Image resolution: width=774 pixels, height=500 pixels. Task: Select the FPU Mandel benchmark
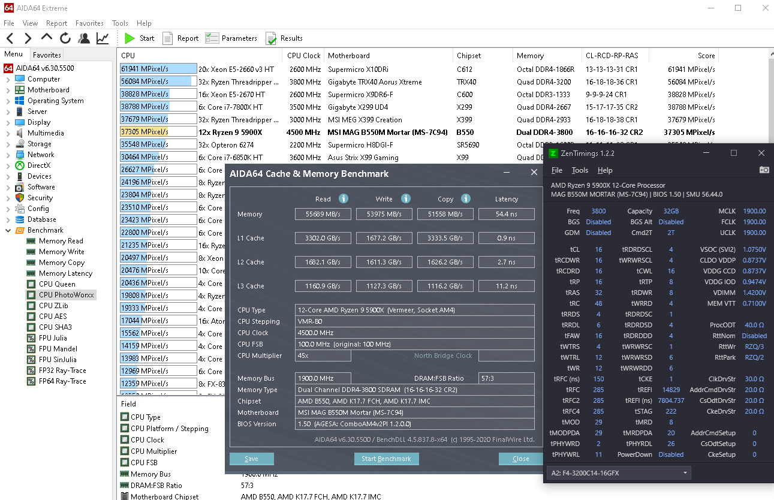coord(58,349)
